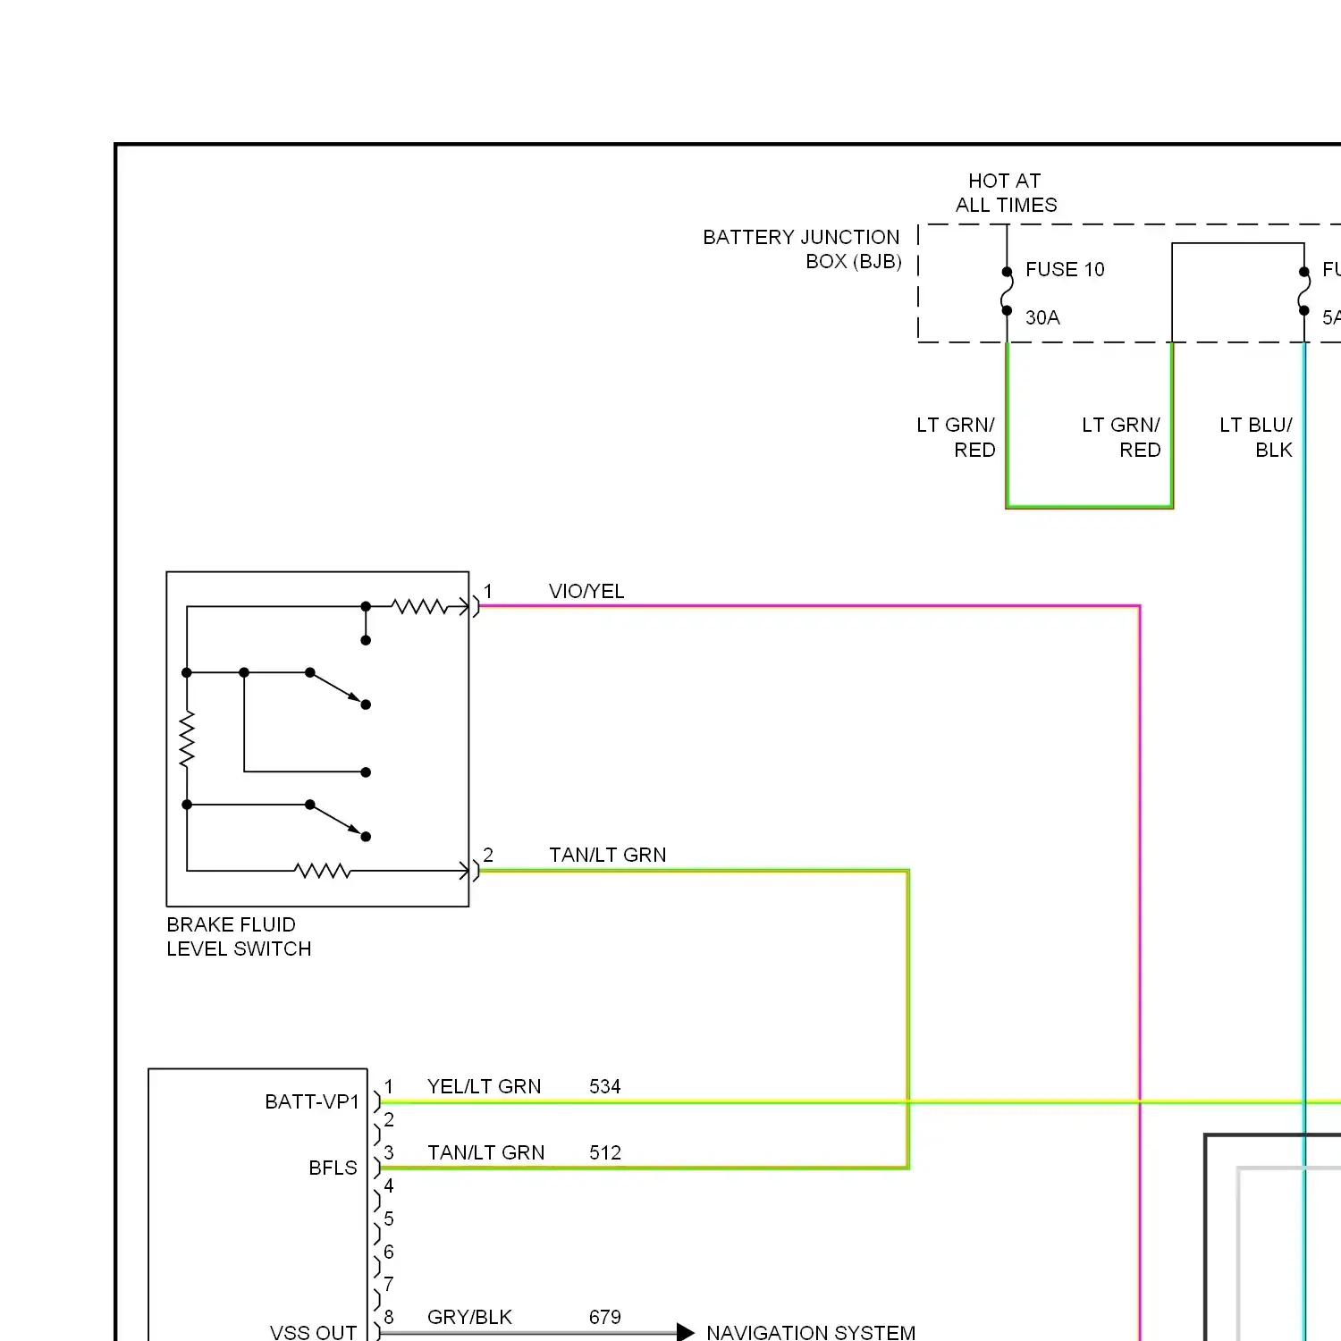Viewport: 1341px width, 1341px height.
Task: Click the 'NAVIGATION SYSTEM' destination label
Action: coord(811,1332)
